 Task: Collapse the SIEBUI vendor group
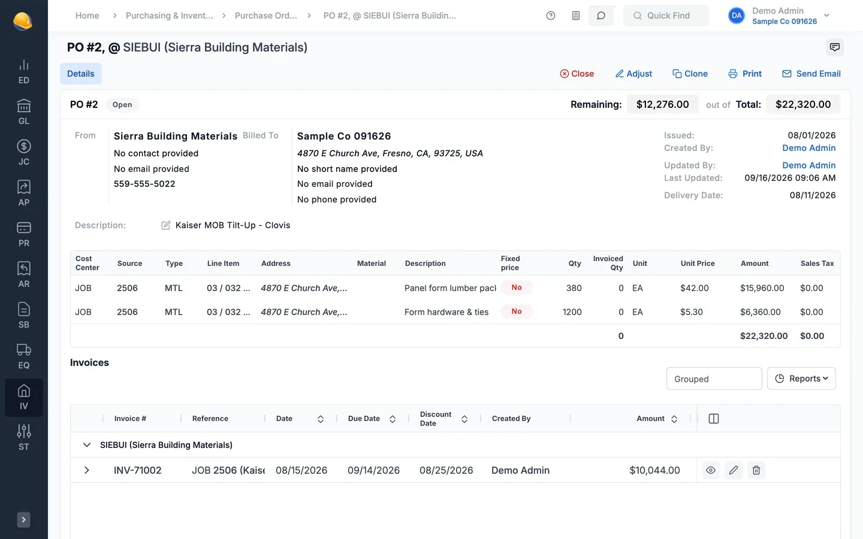[87, 445]
